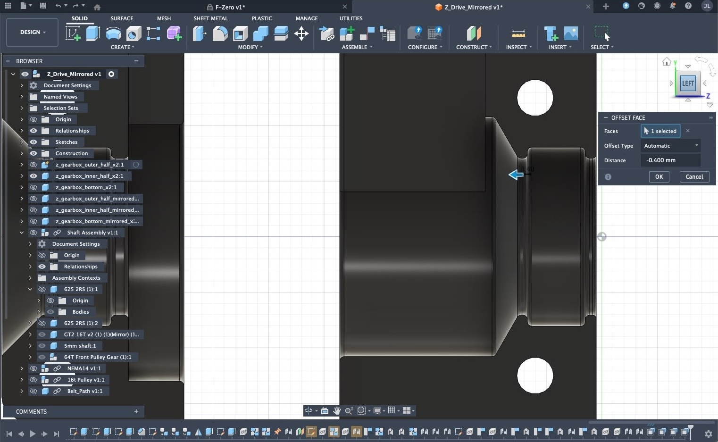The height and width of the screenshot is (442, 718).
Task: Switch to the F-Zero v1 document tab
Action: pyautogui.click(x=230, y=7)
